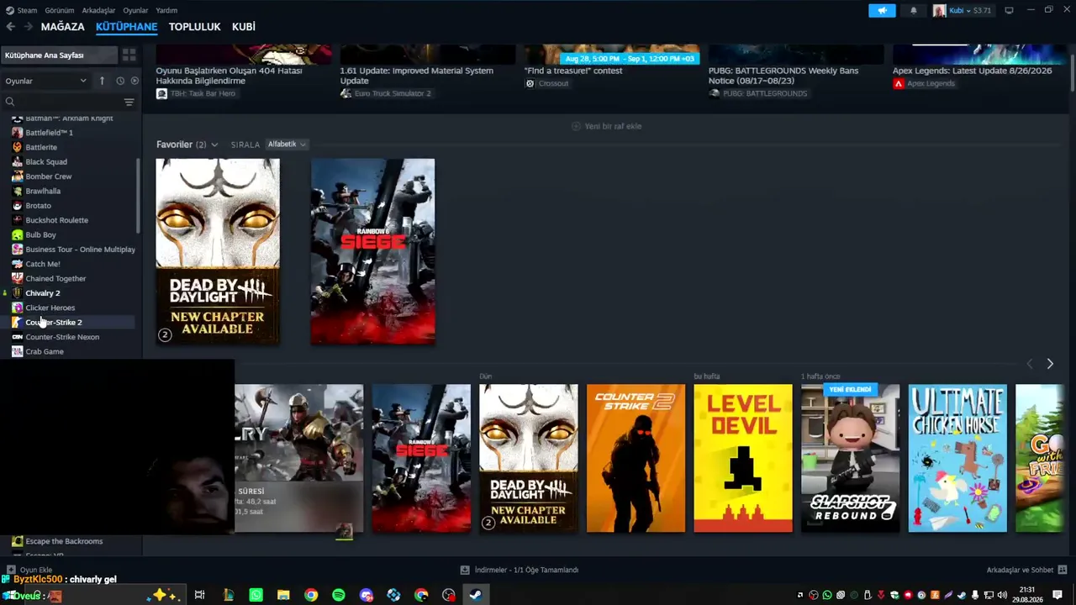Image resolution: width=1076 pixels, height=605 pixels.
Task: Select Clicker Heroes in game list
Action: point(50,308)
